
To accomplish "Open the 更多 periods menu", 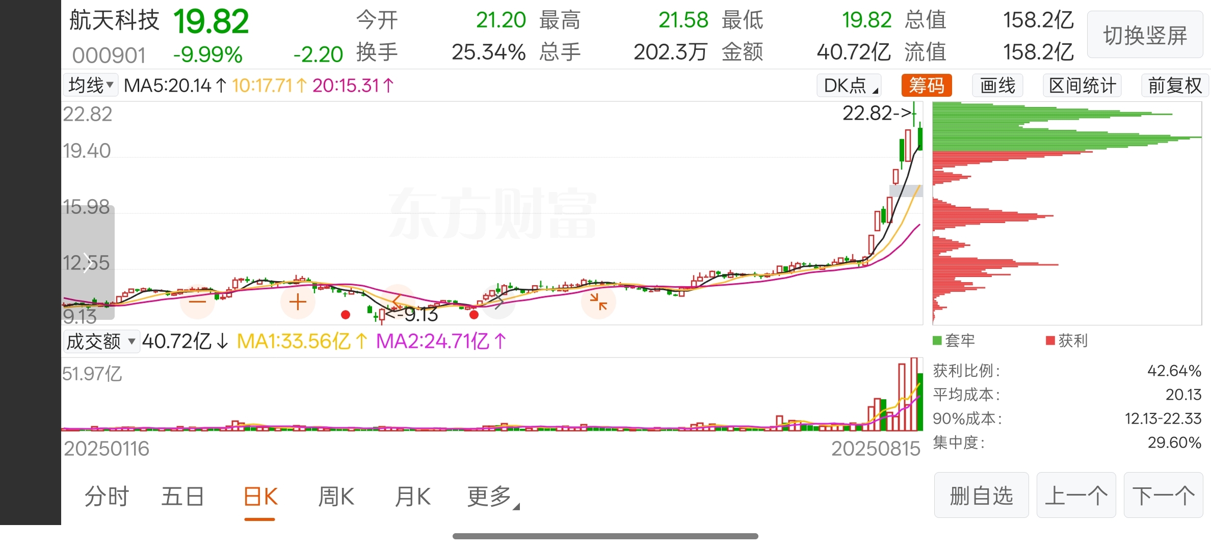I will (x=492, y=497).
